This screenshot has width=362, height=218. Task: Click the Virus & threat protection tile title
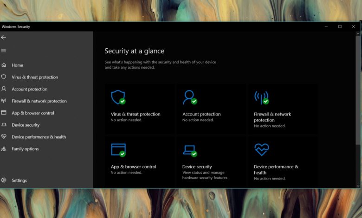tap(136, 114)
